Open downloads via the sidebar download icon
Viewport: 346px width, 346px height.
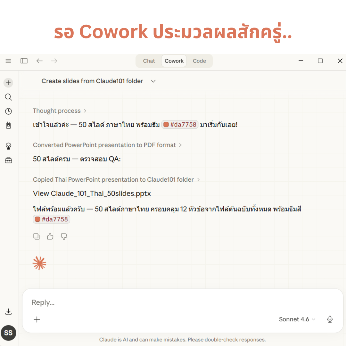[8, 311]
